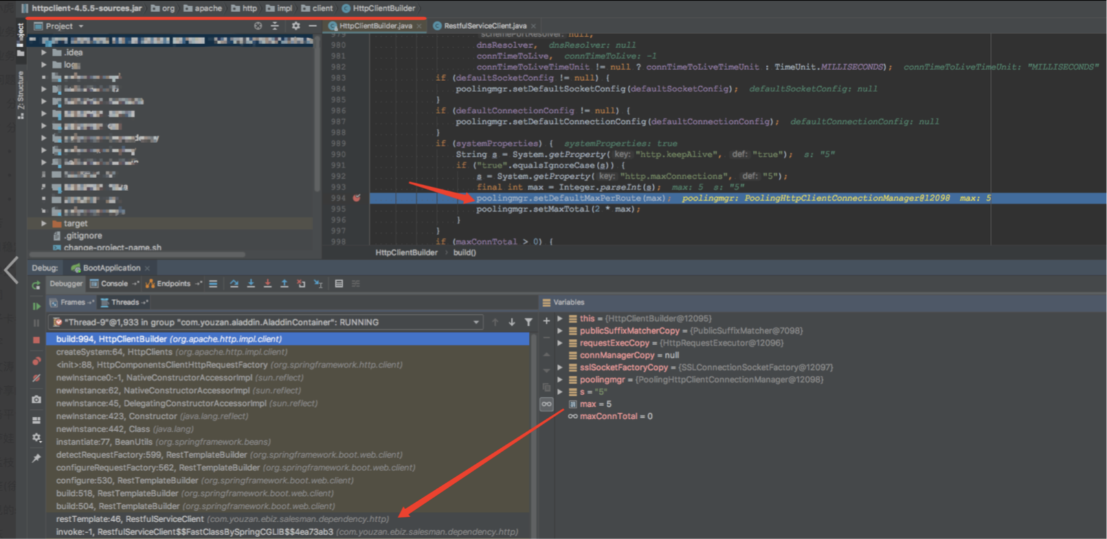Open the debugger settings gear
Viewport: 1107px width, 539px height.
click(36, 438)
